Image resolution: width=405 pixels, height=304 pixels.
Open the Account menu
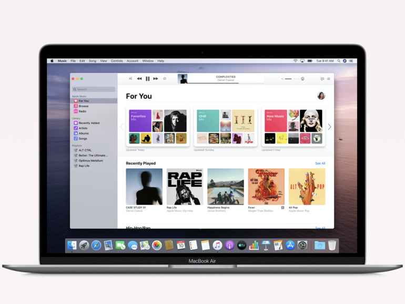(133, 61)
